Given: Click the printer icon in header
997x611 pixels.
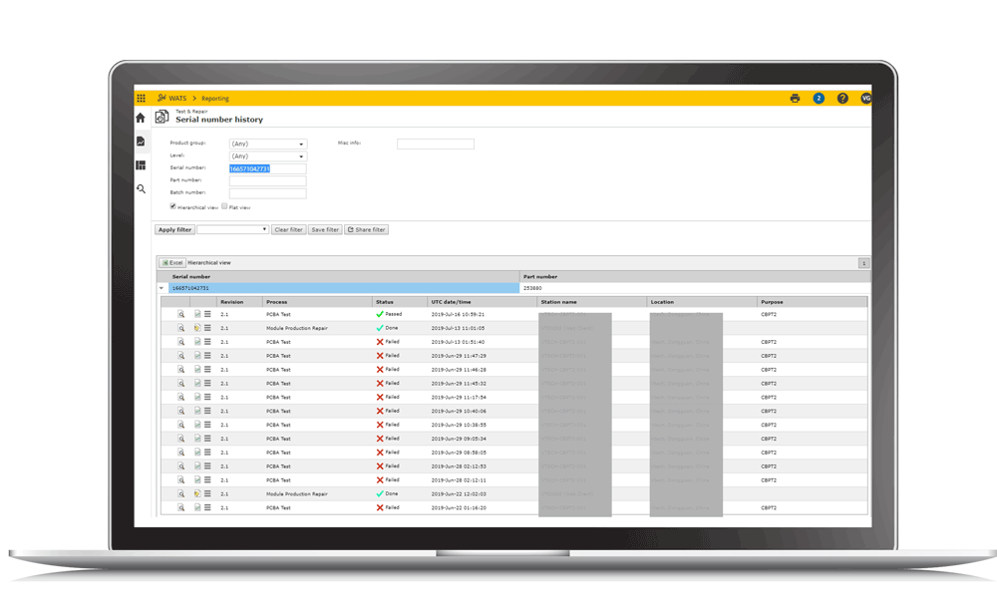Looking at the screenshot, I should (795, 99).
